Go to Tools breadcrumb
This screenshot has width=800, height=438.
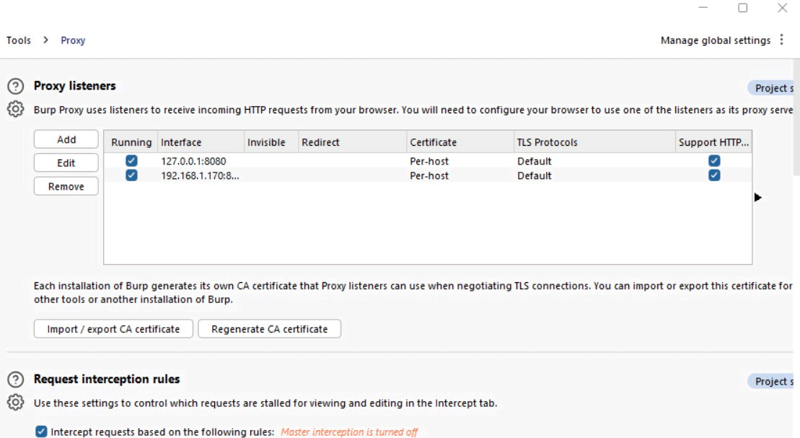(18, 40)
